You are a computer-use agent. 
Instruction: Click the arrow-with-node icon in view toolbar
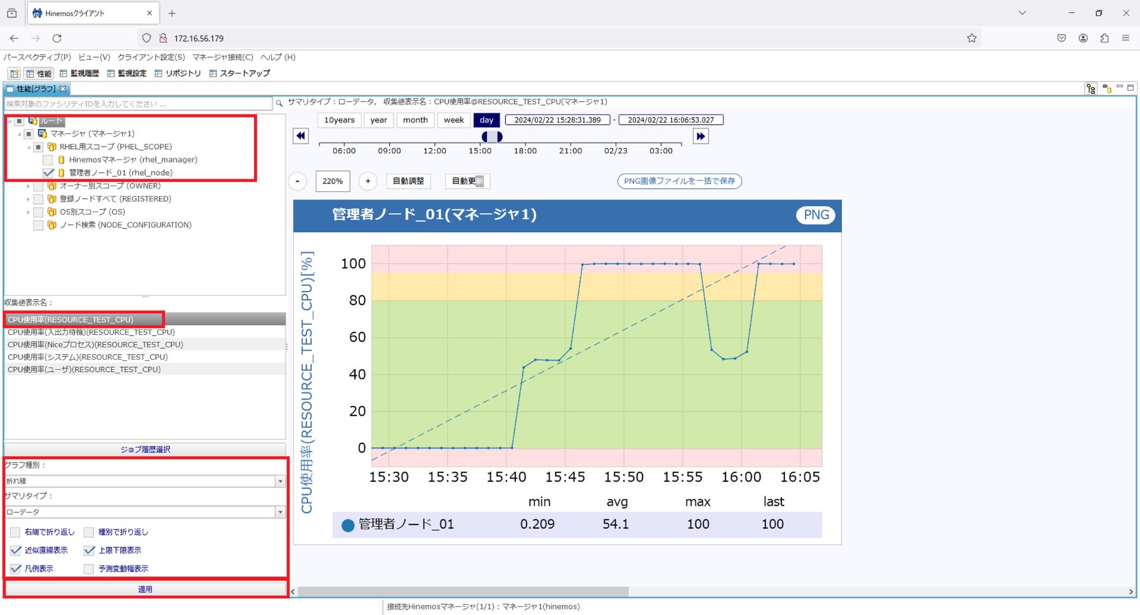click(x=1107, y=88)
